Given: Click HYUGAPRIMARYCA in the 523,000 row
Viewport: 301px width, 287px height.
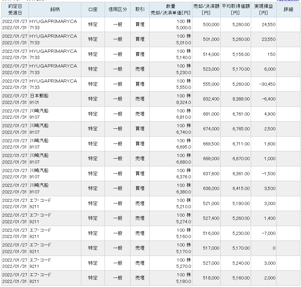Looking at the screenshot, I should pos(53,66).
